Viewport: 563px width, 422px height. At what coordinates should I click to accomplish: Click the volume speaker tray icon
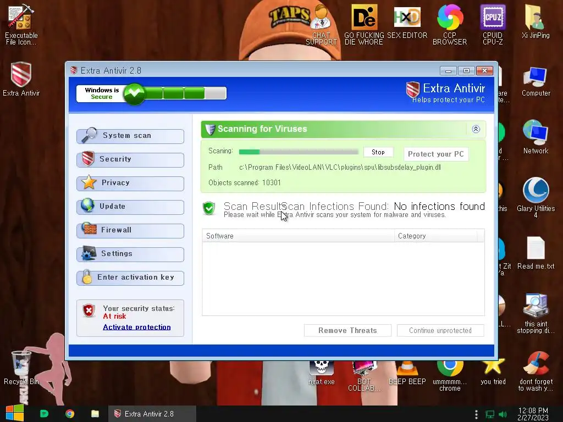[x=503, y=414]
